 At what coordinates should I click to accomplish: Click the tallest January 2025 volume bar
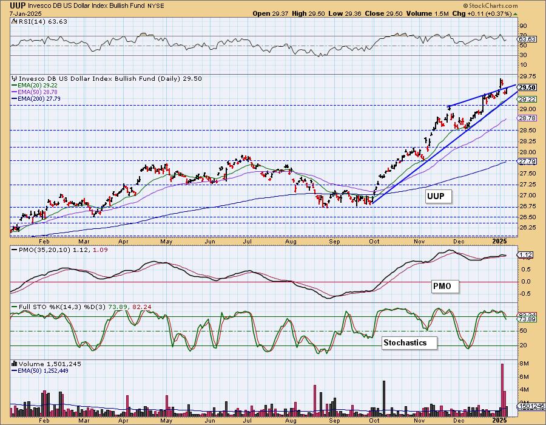502,390
